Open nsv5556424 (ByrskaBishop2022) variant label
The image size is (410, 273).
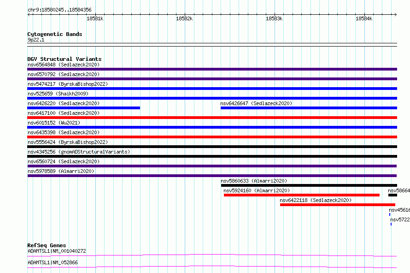coord(68,142)
